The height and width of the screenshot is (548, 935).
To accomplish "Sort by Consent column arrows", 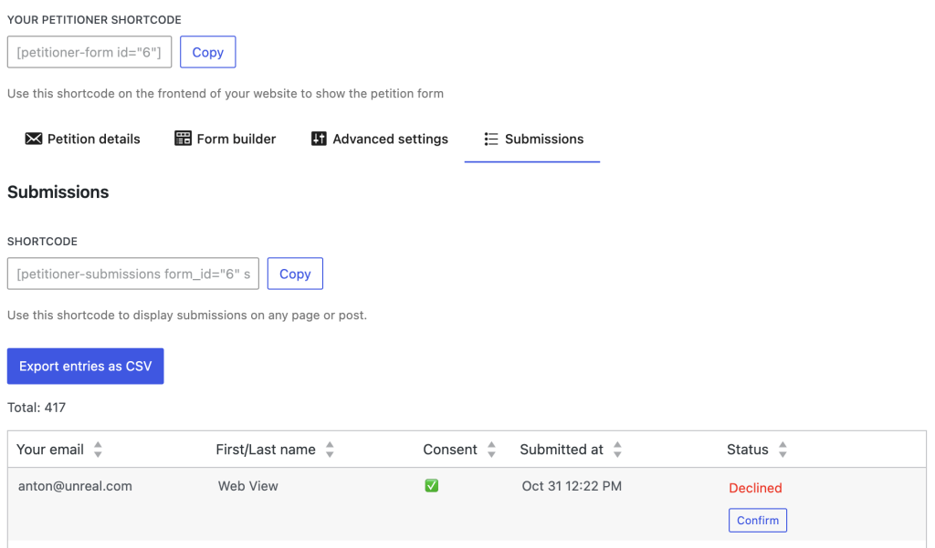I will (x=491, y=450).
